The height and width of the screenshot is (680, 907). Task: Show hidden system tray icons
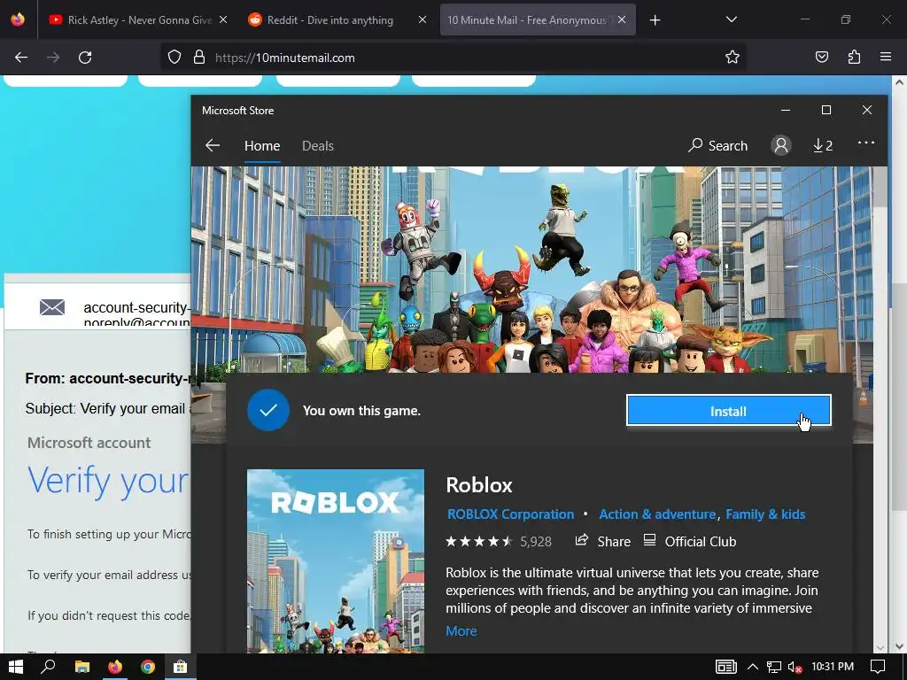(x=753, y=667)
